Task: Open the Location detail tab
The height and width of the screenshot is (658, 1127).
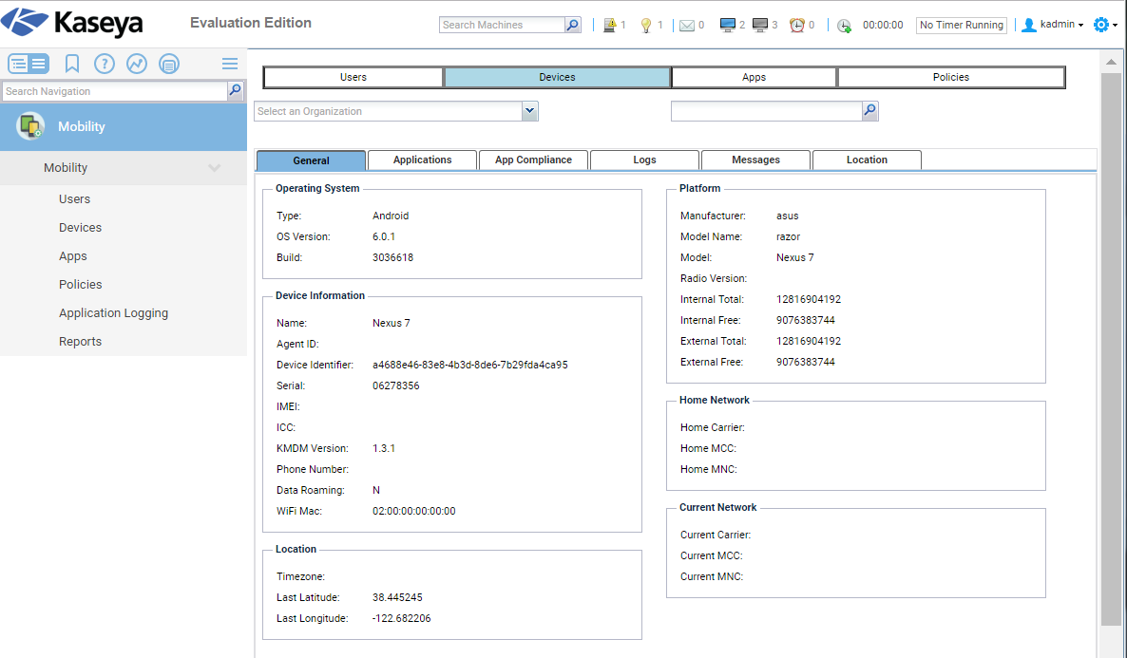Action: pyautogui.click(x=867, y=160)
